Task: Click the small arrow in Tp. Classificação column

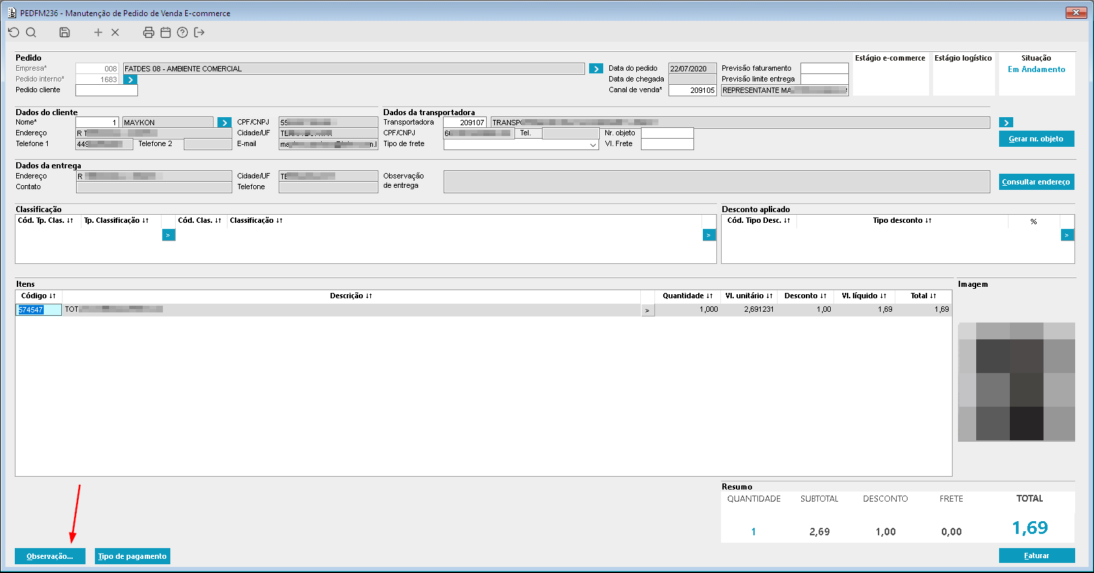Action: 168,235
